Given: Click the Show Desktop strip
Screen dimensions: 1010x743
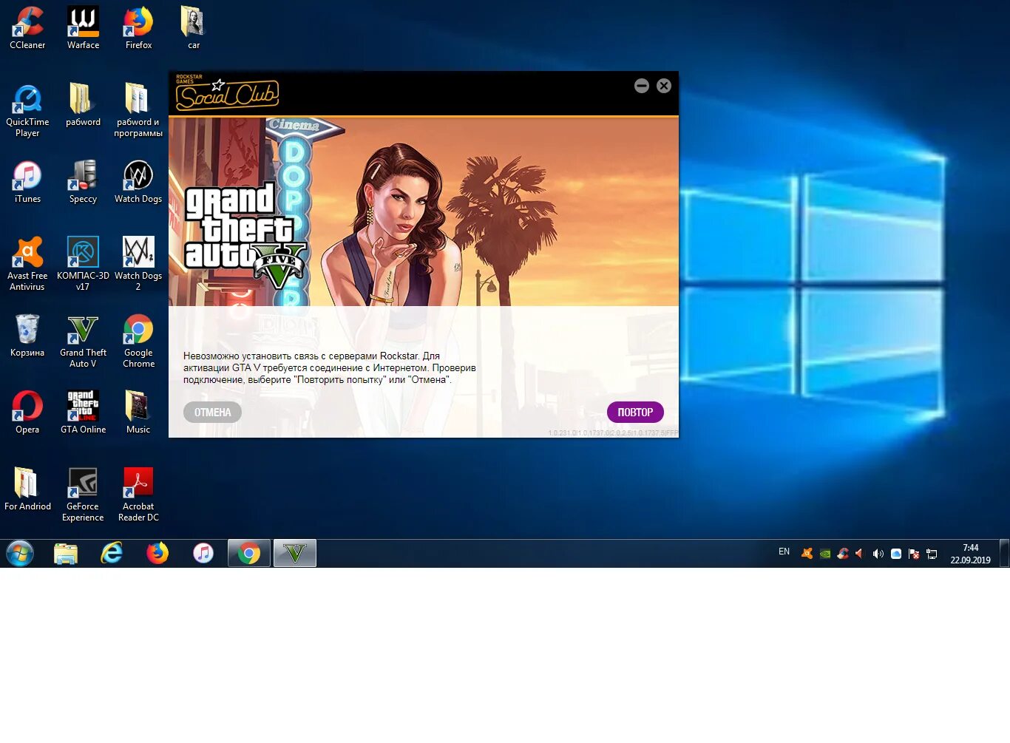Looking at the screenshot, I should tap(1004, 553).
